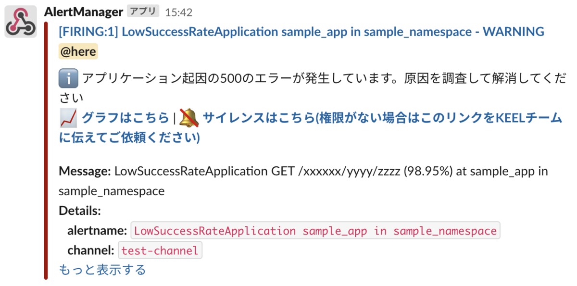577x286 pixels.
Task: Click the channel: field label
Action: tap(90, 250)
